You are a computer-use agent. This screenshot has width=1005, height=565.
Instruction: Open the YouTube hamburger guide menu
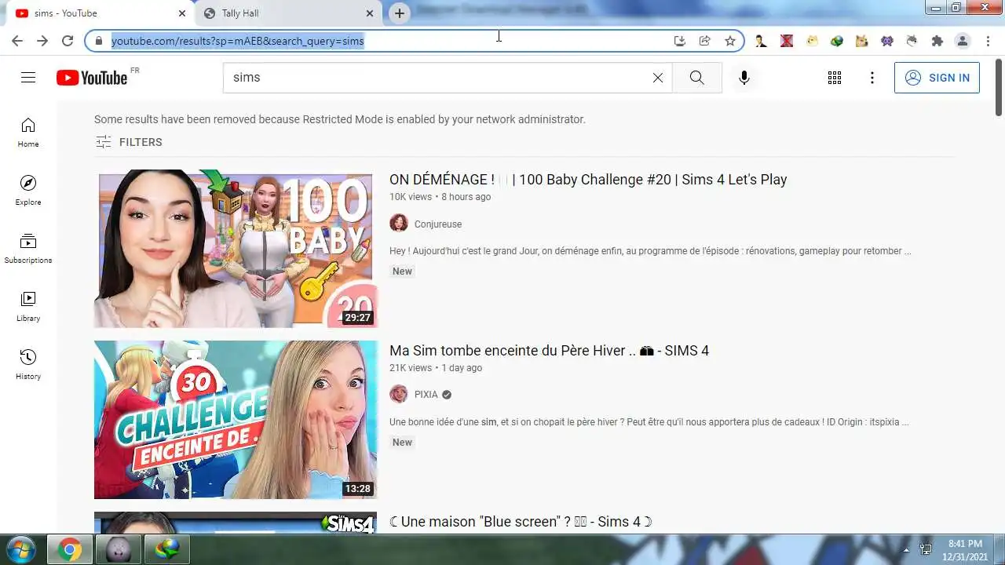tap(28, 77)
